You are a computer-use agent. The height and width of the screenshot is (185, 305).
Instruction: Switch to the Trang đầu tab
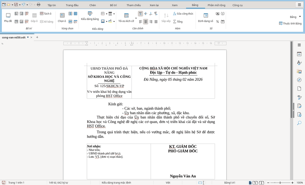[x=72, y=5]
